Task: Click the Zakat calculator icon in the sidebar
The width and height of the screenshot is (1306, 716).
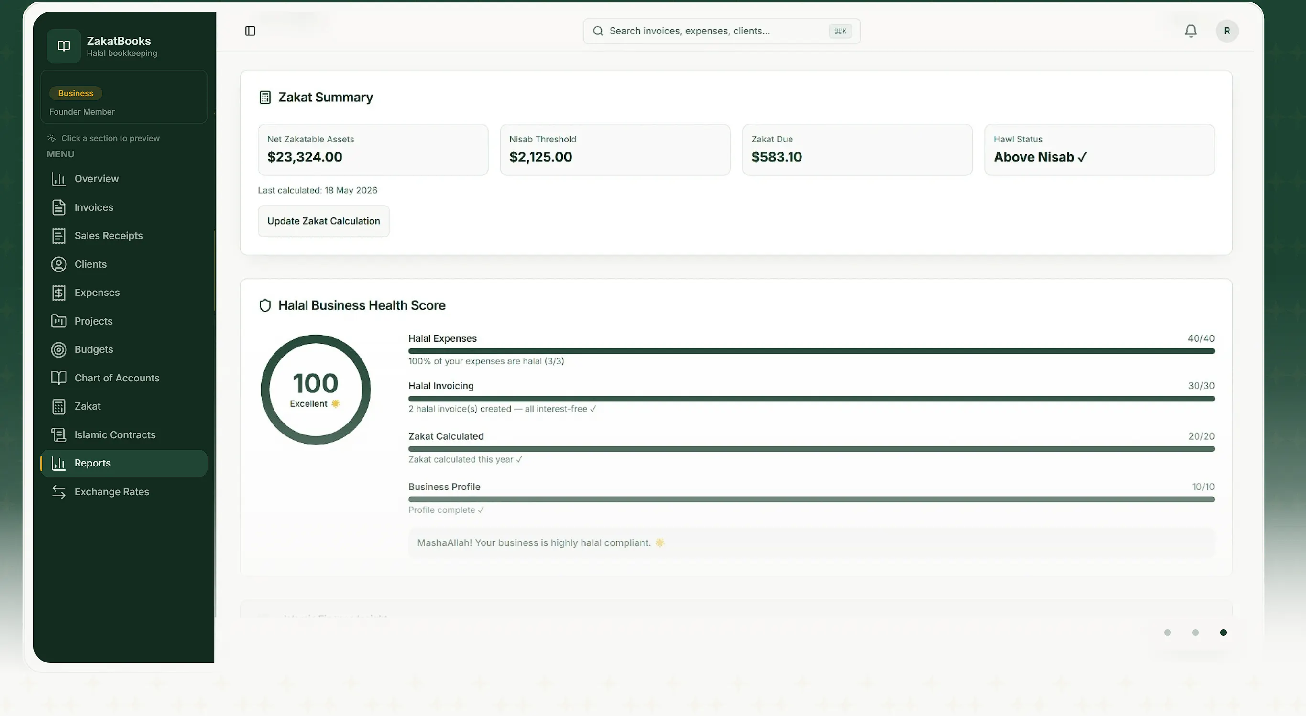Action: click(59, 406)
